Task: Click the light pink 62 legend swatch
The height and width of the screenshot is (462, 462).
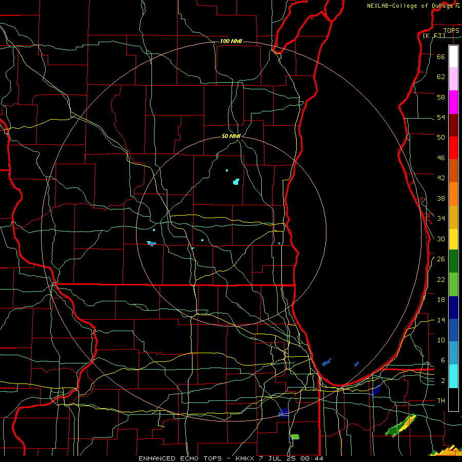Action: click(453, 79)
